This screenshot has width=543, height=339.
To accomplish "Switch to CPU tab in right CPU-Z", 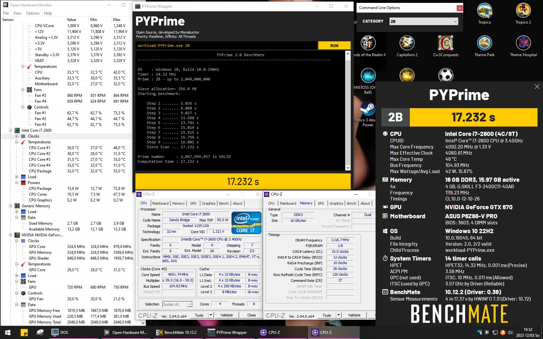I will click(x=271, y=203).
